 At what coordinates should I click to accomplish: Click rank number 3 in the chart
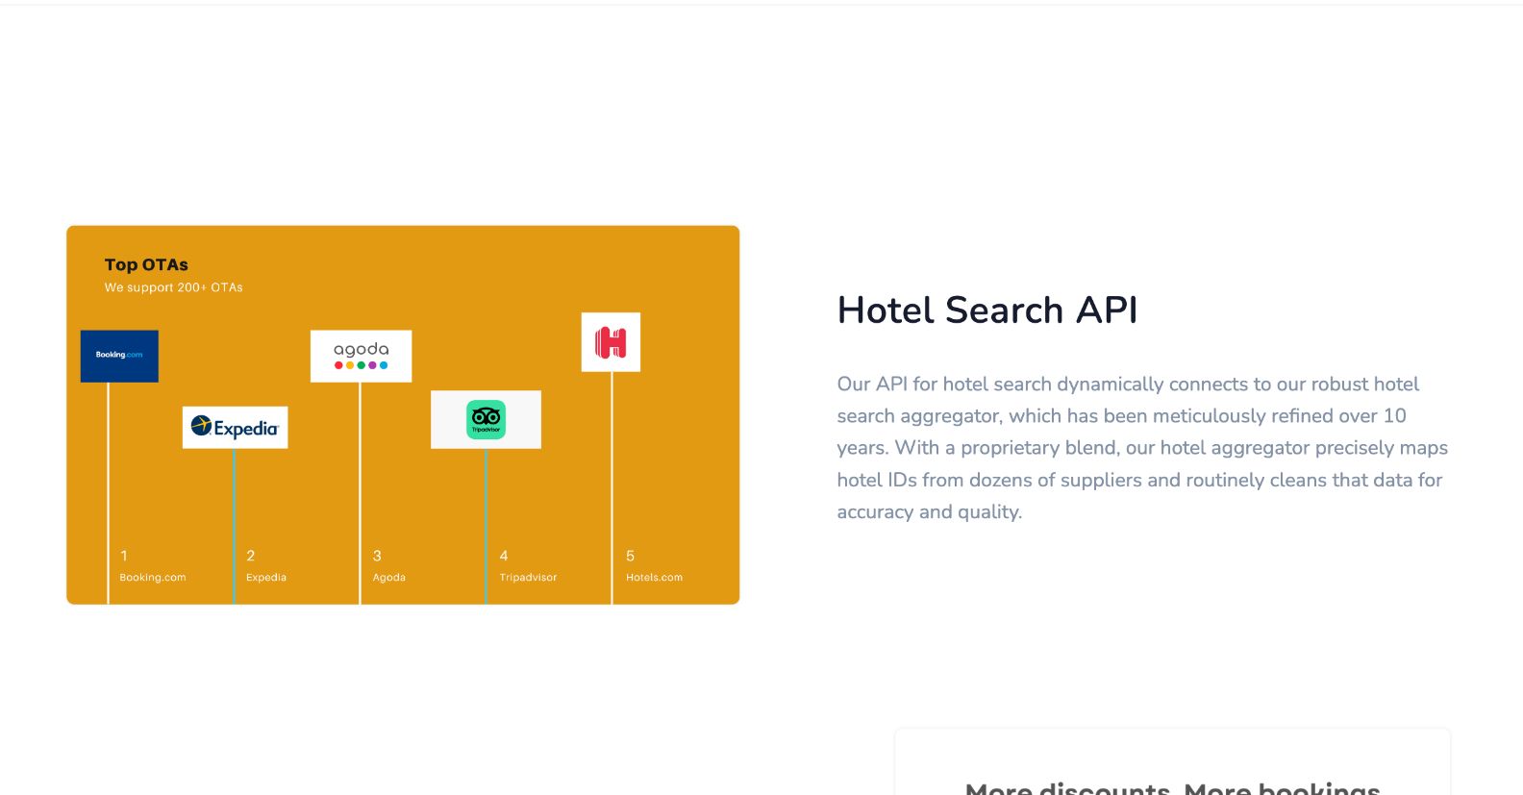click(x=377, y=556)
